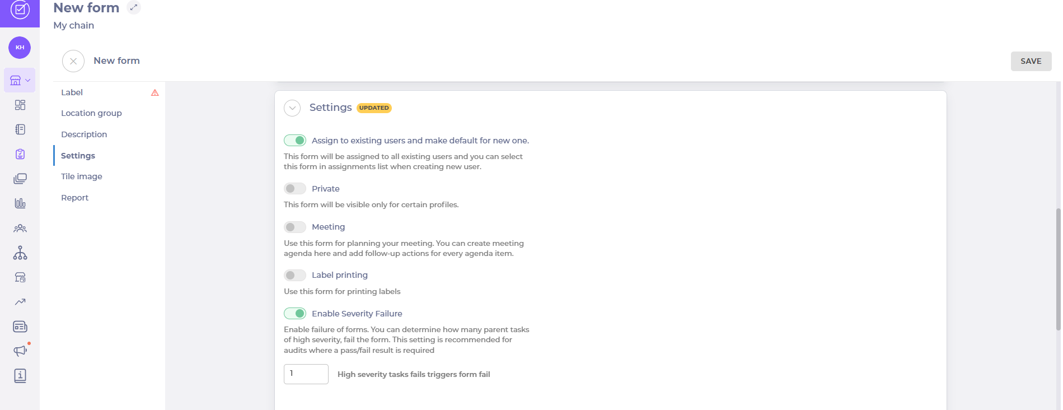Open the KH user avatar menu

[x=20, y=48]
